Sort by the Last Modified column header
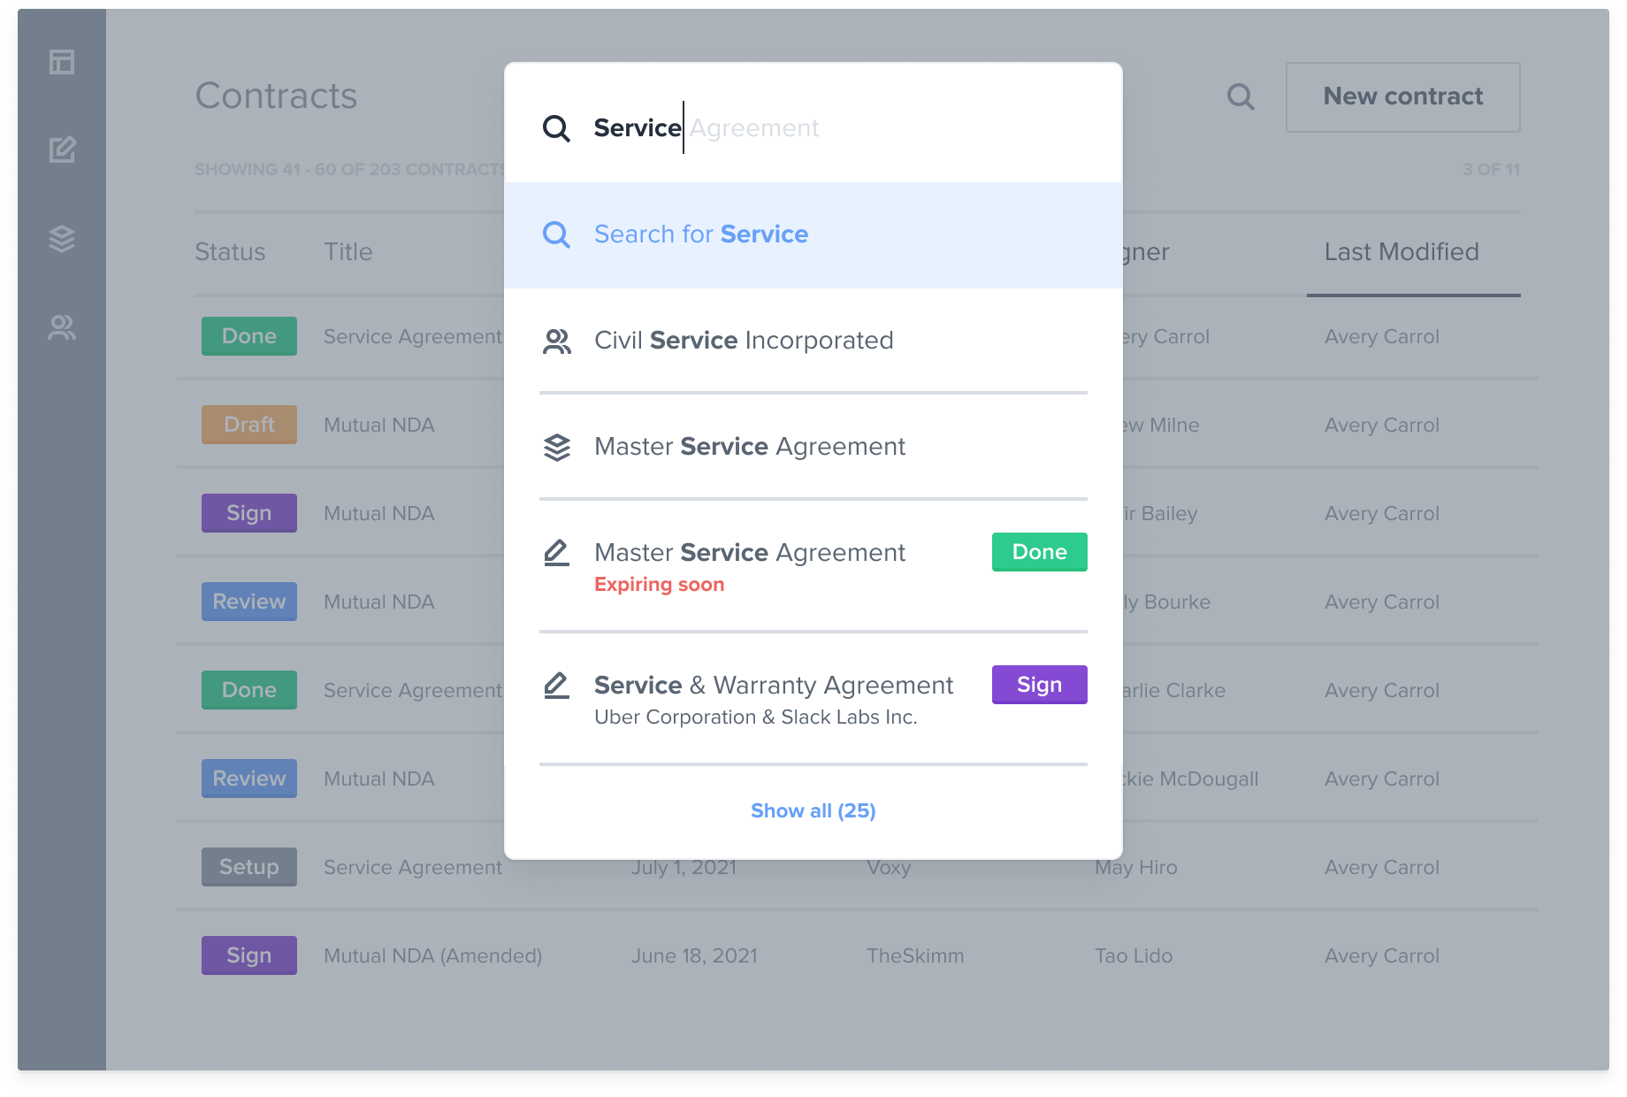Viewport: 1627px width, 1097px height. 1402,252
